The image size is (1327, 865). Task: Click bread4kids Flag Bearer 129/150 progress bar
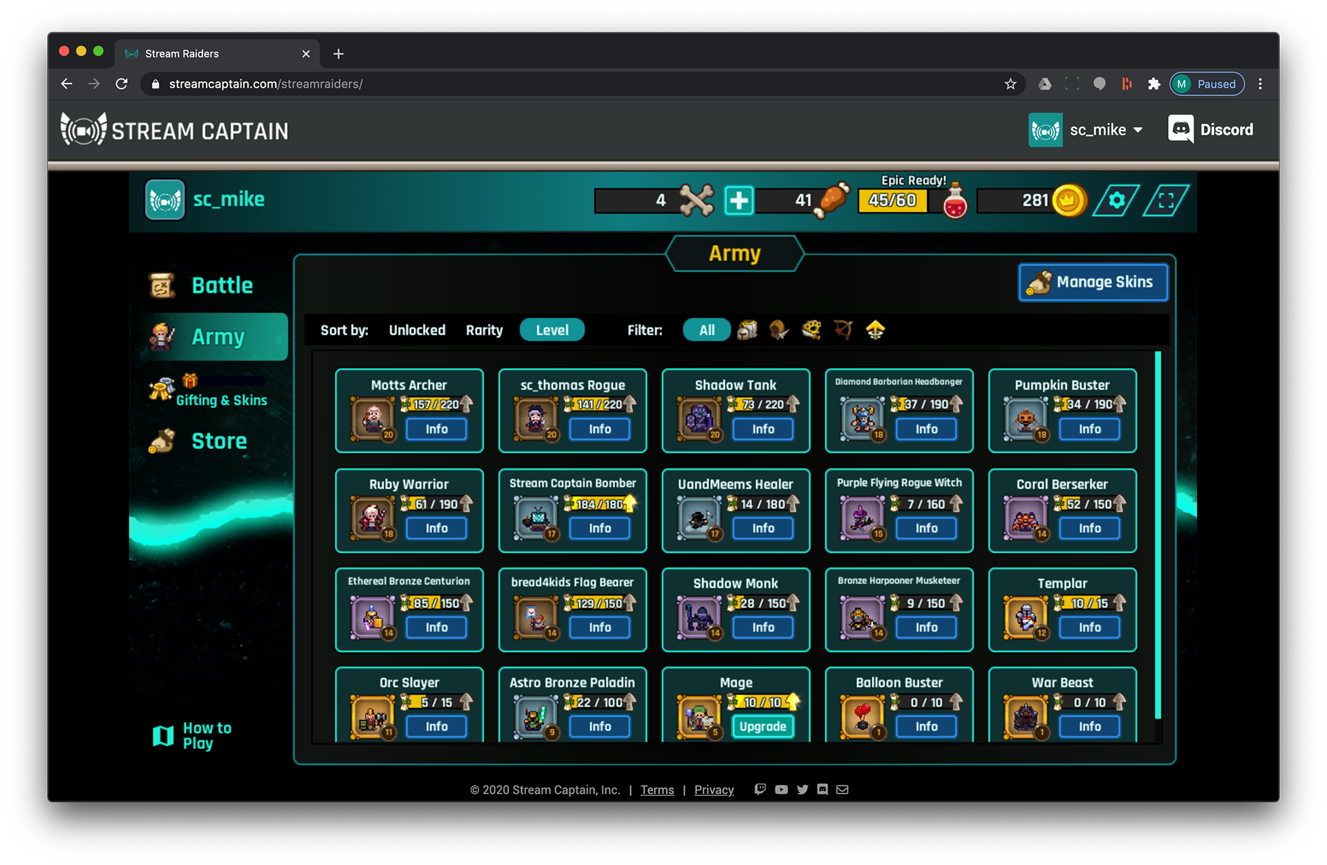(x=599, y=603)
